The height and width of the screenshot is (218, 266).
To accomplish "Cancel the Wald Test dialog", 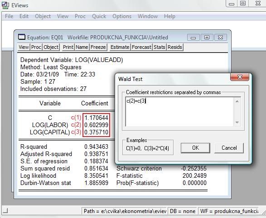I will (x=229, y=148).
